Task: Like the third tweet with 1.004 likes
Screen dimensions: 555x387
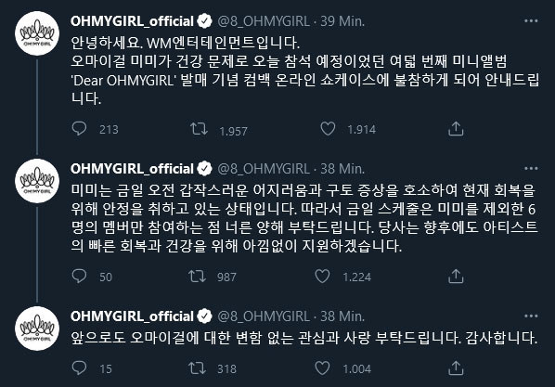Action: 322,368
